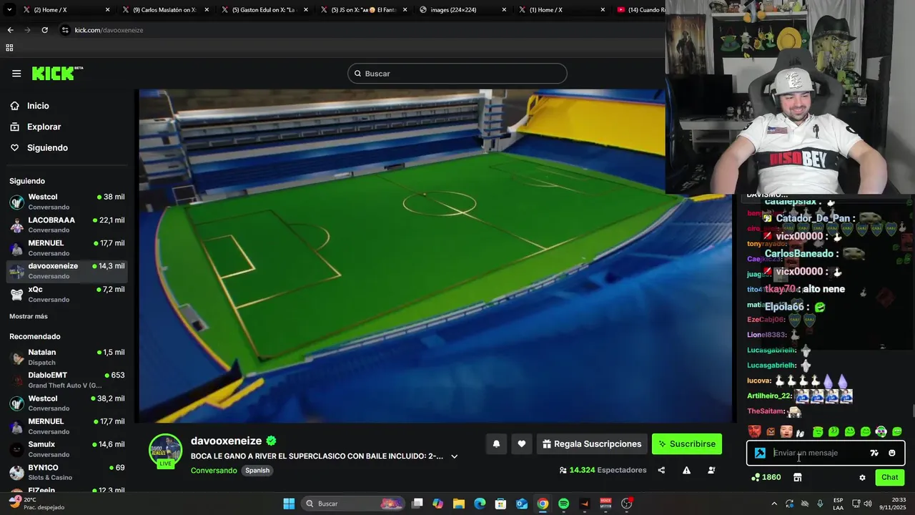Open the channel points shop icon
Screen dimensions: 915x515
(x=798, y=477)
